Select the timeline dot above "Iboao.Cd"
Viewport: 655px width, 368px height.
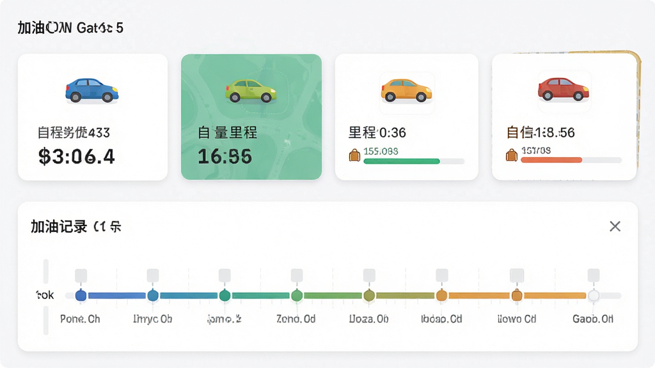tap(441, 295)
